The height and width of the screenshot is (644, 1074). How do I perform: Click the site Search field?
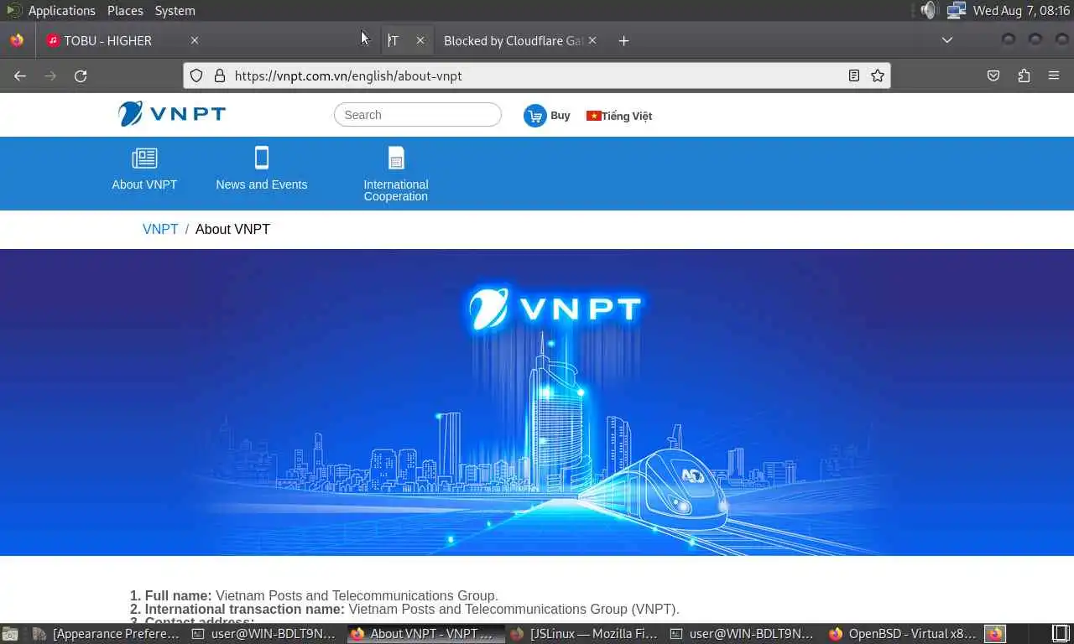[x=417, y=115]
